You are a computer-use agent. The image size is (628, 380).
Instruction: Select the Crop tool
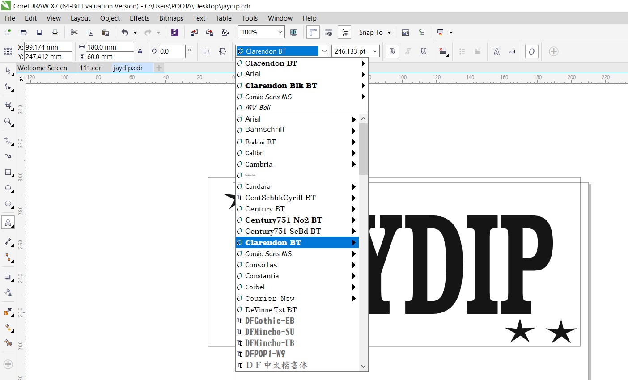(8, 106)
